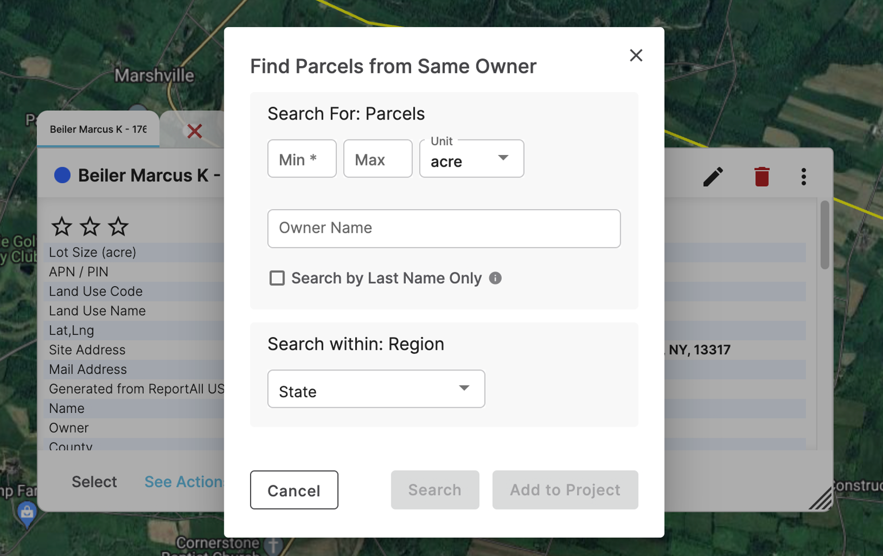Image resolution: width=883 pixels, height=556 pixels.
Task: Toggle the second star rating
Action: (90, 226)
